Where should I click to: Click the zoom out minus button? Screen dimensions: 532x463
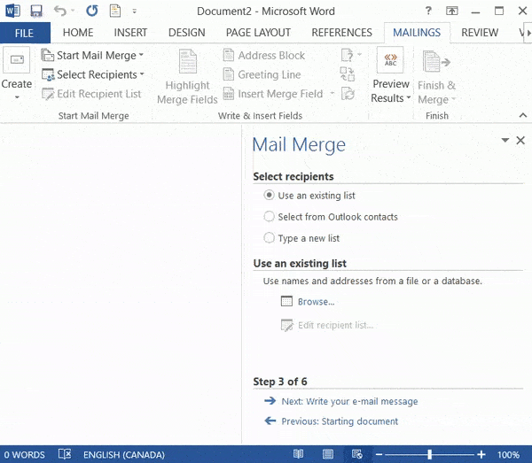point(379,454)
